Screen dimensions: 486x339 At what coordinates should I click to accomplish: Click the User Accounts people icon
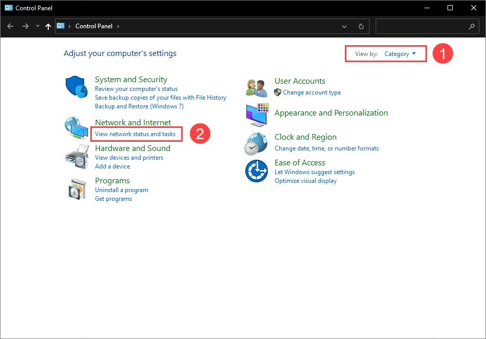pyautogui.click(x=257, y=88)
